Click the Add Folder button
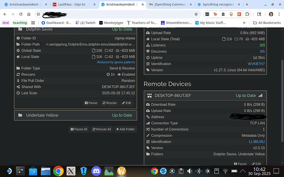The width and height of the screenshot is (284, 177). coord(126,129)
